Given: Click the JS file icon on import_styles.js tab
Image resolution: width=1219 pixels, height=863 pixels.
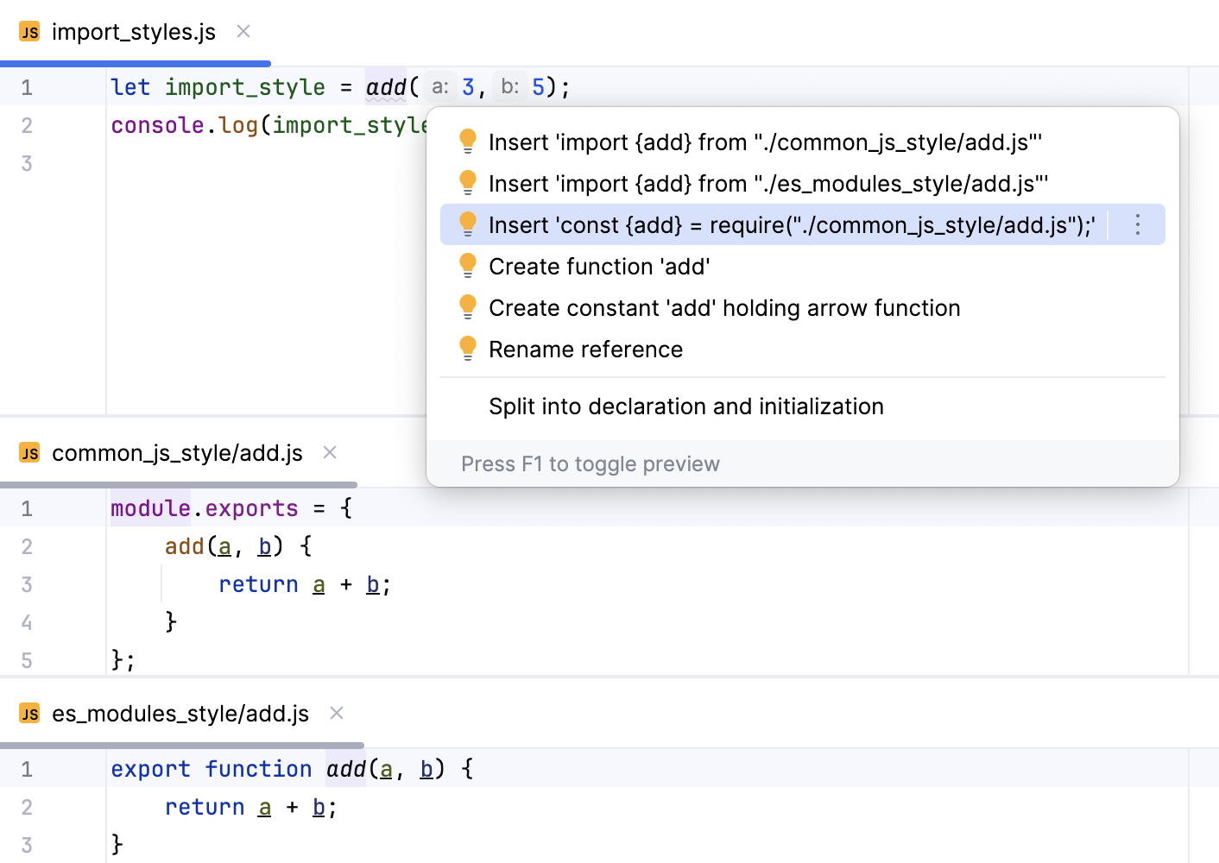Looking at the screenshot, I should [29, 32].
